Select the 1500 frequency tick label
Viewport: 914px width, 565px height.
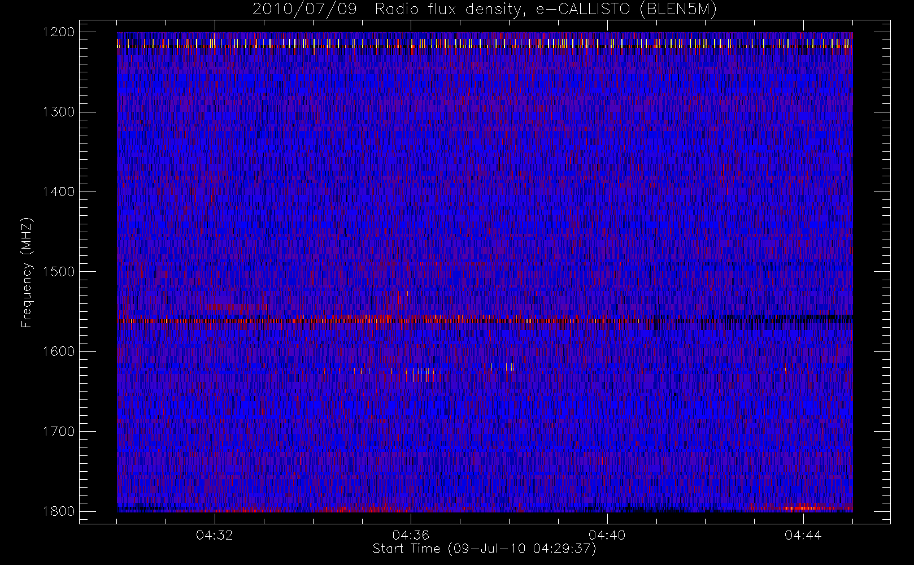59,272
